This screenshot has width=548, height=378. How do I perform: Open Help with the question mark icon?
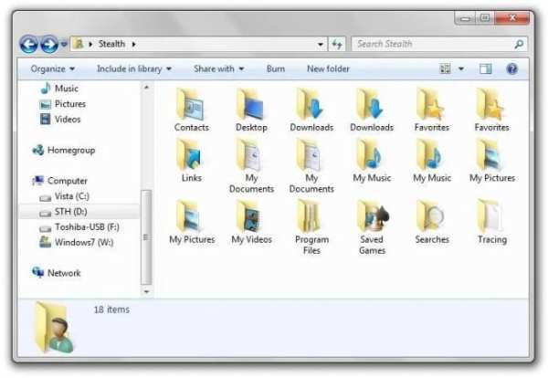click(x=511, y=68)
